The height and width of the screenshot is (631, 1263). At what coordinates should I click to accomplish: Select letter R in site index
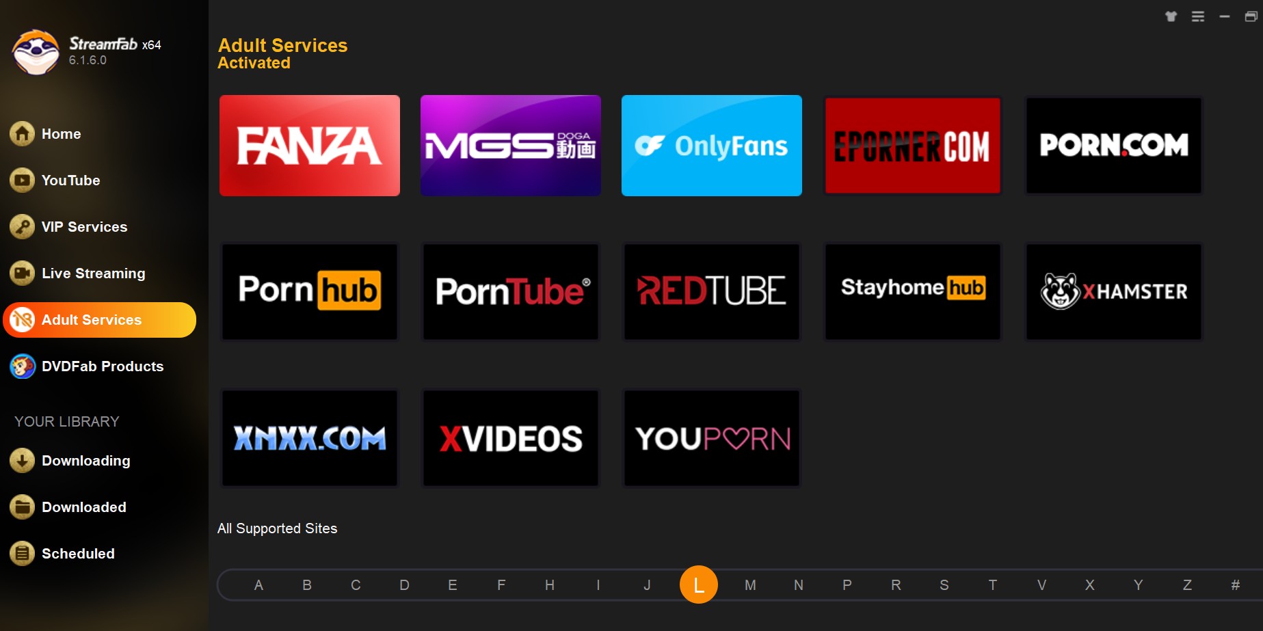pos(896,585)
